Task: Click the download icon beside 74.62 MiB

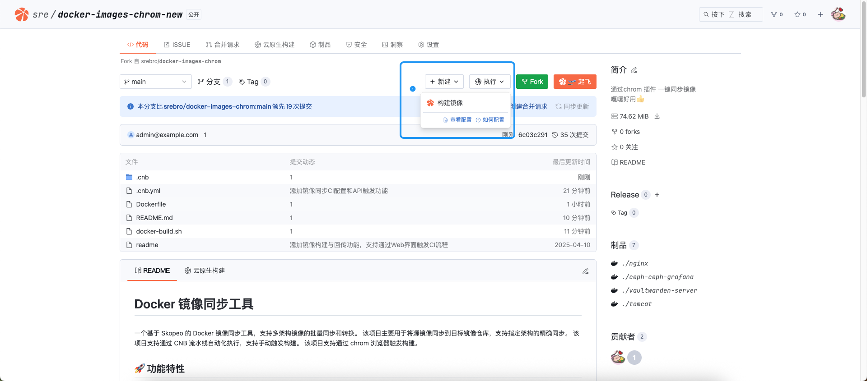Action: 657,116
